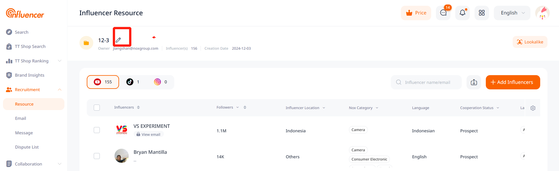The height and width of the screenshot is (171, 559).
Task: Check the VS EXPERIMENT row checkbox
Action: pos(97,130)
